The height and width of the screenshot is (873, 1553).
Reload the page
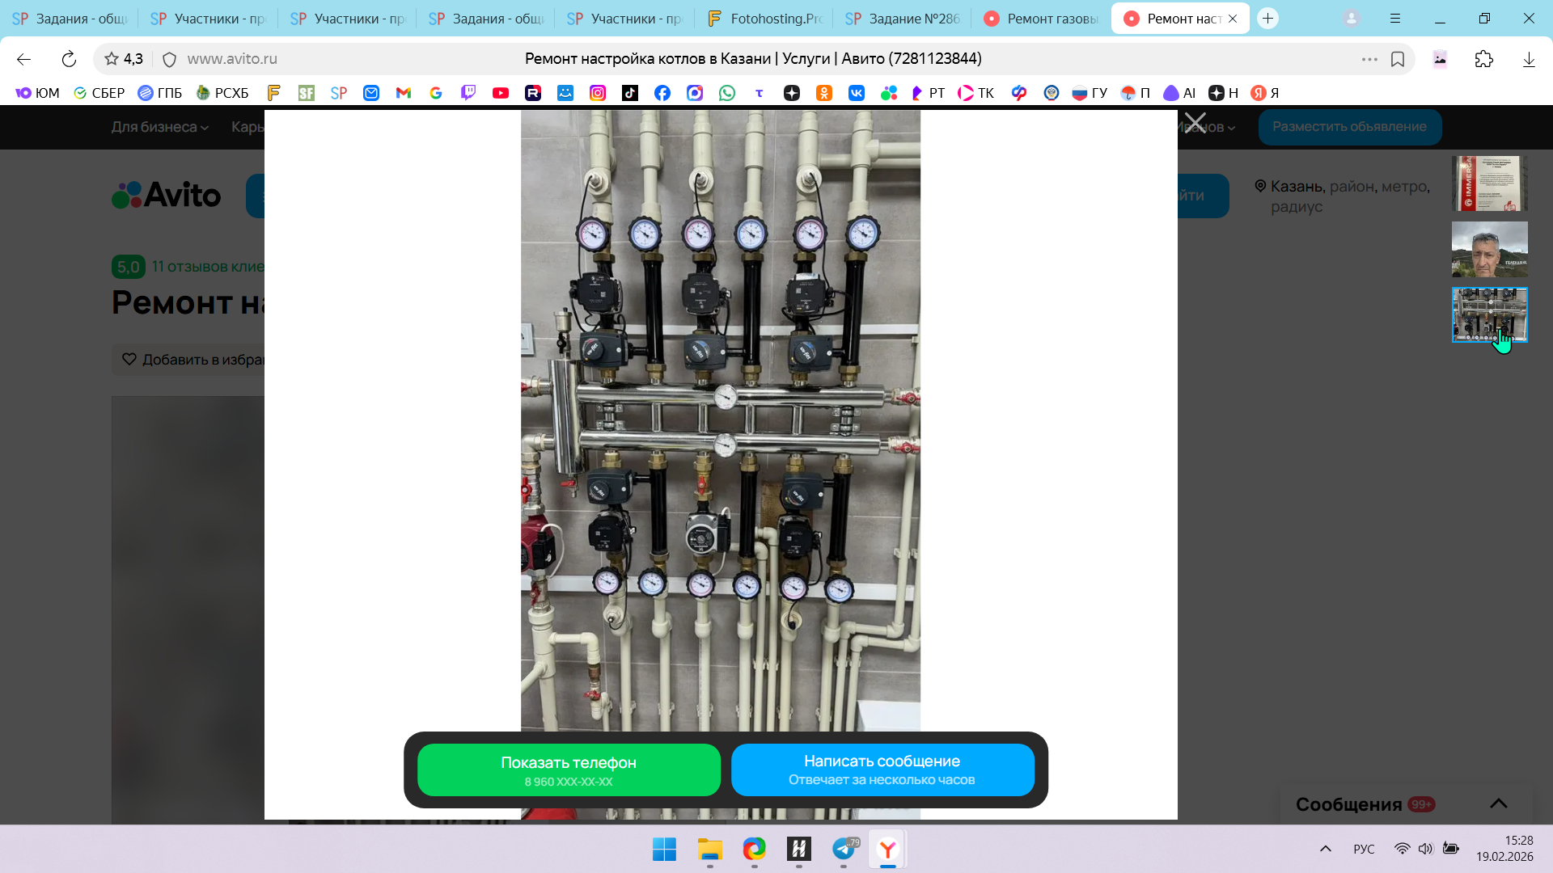69,59
